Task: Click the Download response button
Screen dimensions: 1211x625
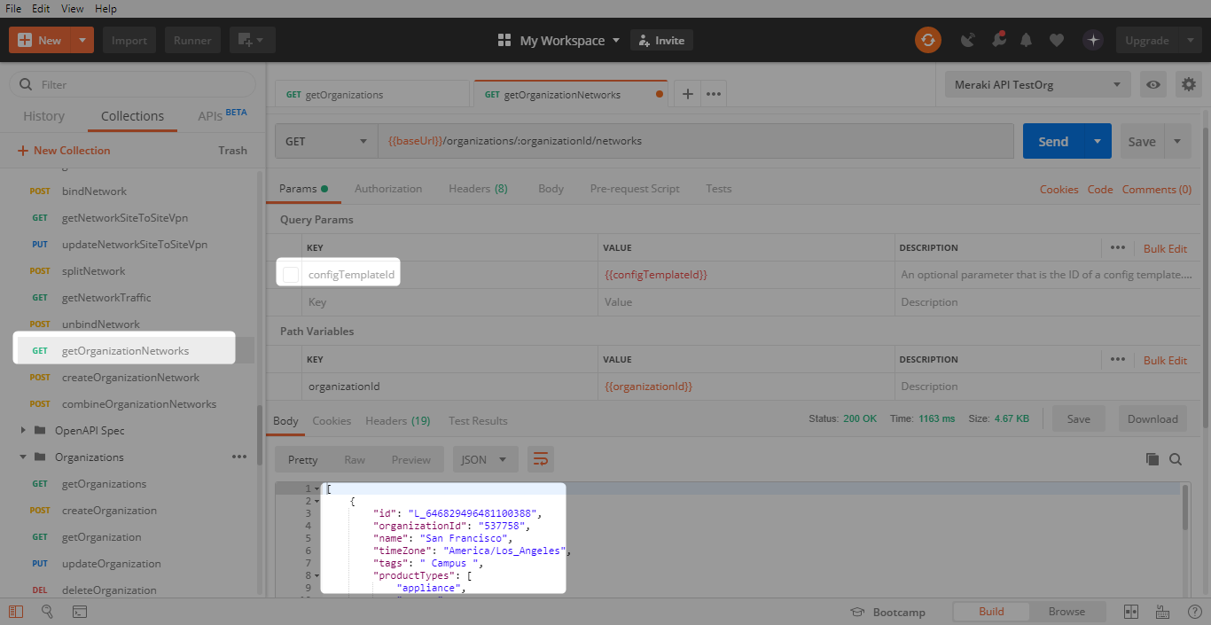Action: (1152, 419)
